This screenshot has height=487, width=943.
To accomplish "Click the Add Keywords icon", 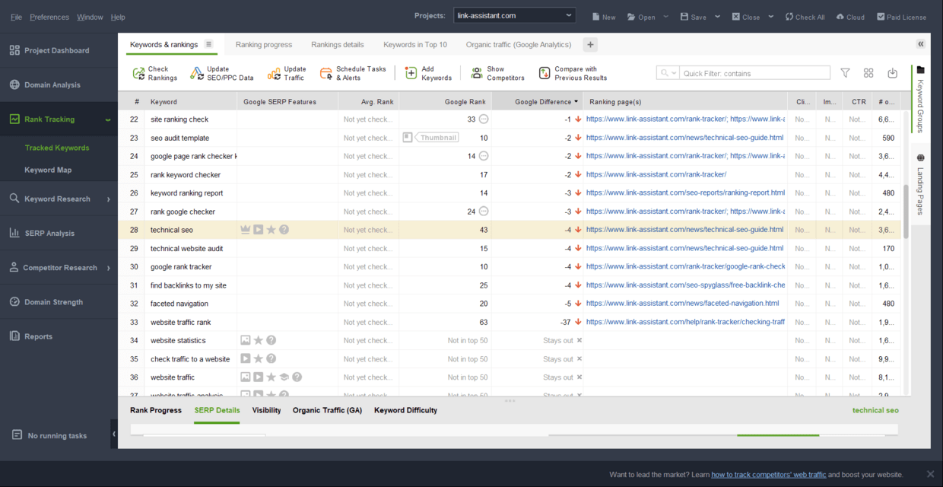I will pos(411,73).
